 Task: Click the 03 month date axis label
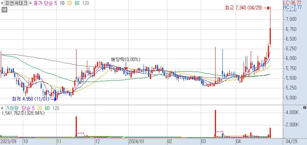tap(204, 141)
